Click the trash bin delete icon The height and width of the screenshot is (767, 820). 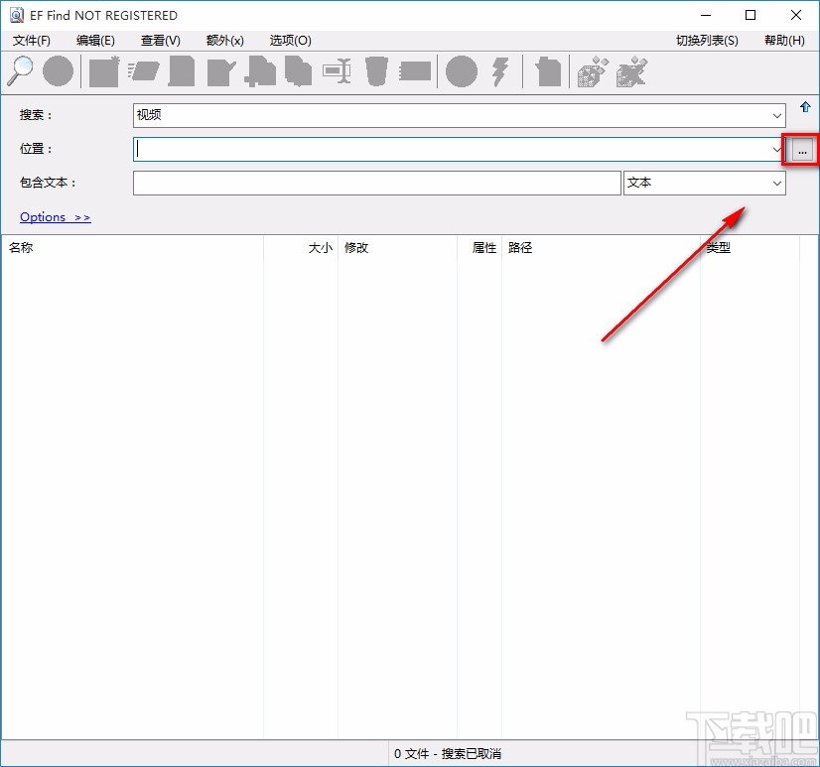(x=376, y=71)
